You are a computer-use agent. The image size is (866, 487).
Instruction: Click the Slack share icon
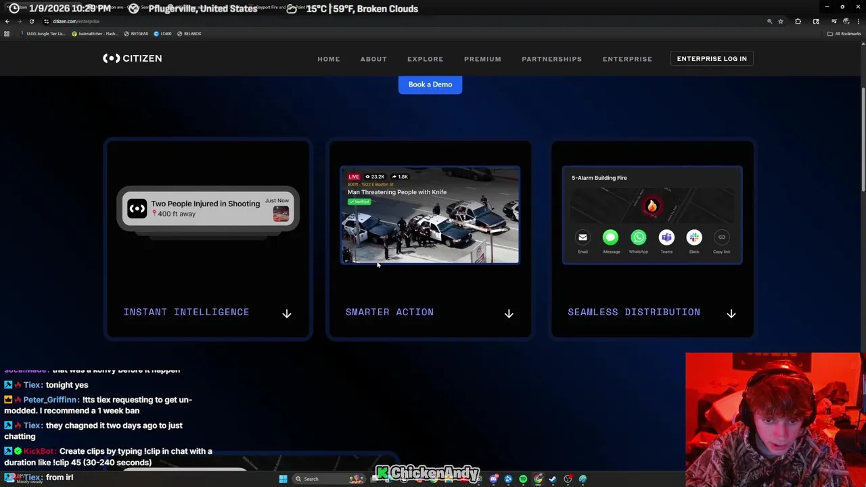pos(694,237)
